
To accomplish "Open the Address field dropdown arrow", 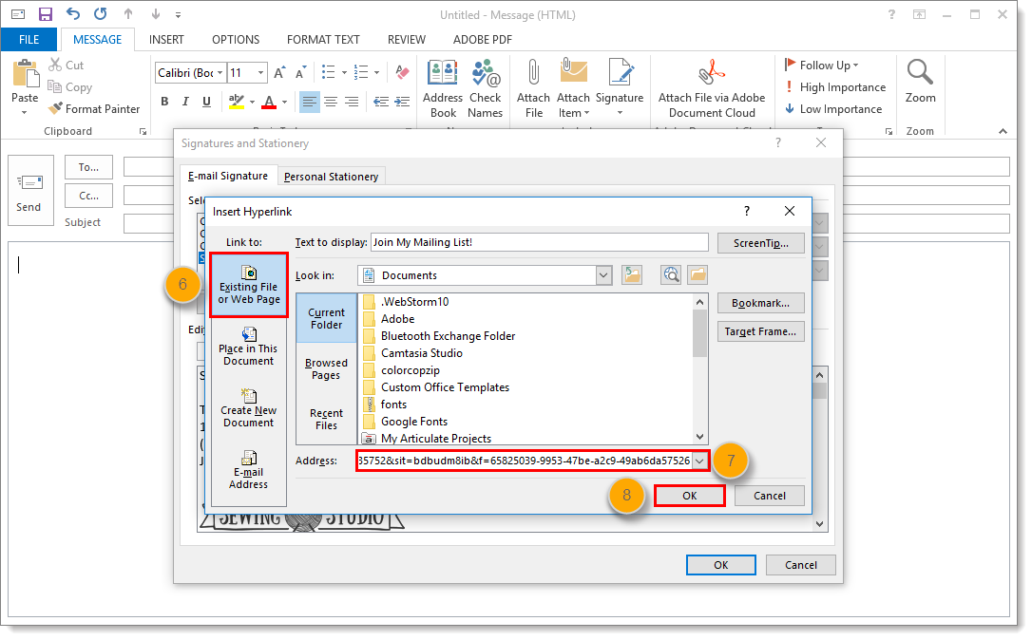I will click(x=700, y=461).
